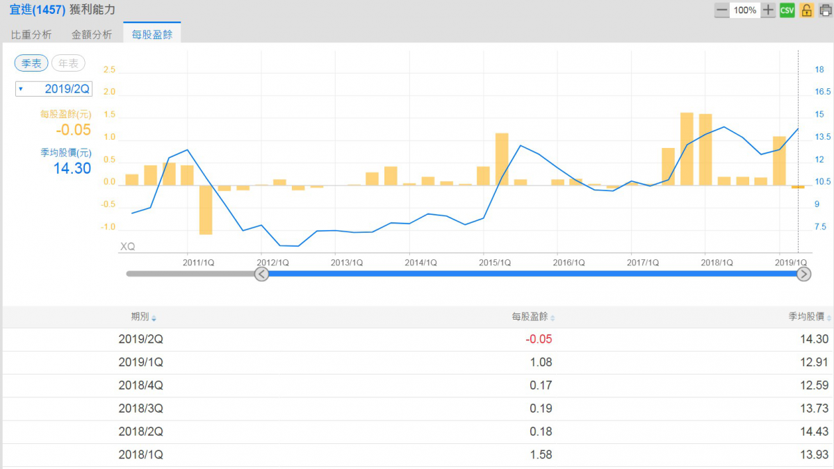Click the 100% zoom level field
834x469 pixels.
[x=745, y=10]
